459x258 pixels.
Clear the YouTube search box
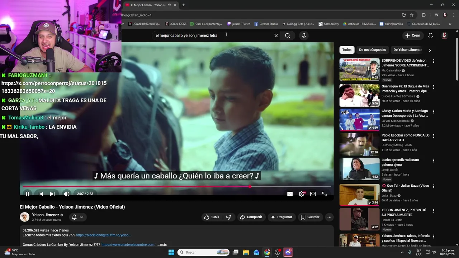point(276,35)
